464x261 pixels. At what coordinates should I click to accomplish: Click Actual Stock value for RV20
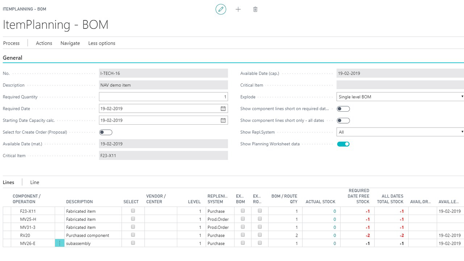[x=335, y=235]
